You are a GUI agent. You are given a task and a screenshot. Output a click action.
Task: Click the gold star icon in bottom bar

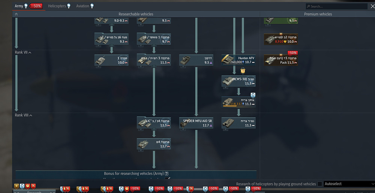pyautogui.click(x=16, y=186)
